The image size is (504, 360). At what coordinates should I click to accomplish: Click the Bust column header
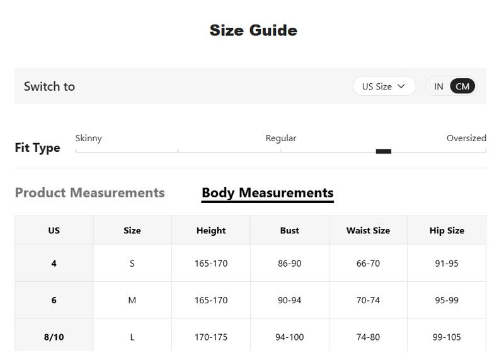click(289, 231)
